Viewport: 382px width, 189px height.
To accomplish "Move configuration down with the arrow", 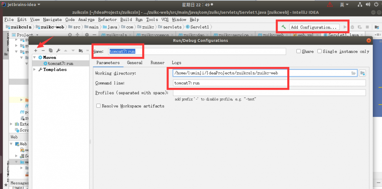I will point(73,51).
